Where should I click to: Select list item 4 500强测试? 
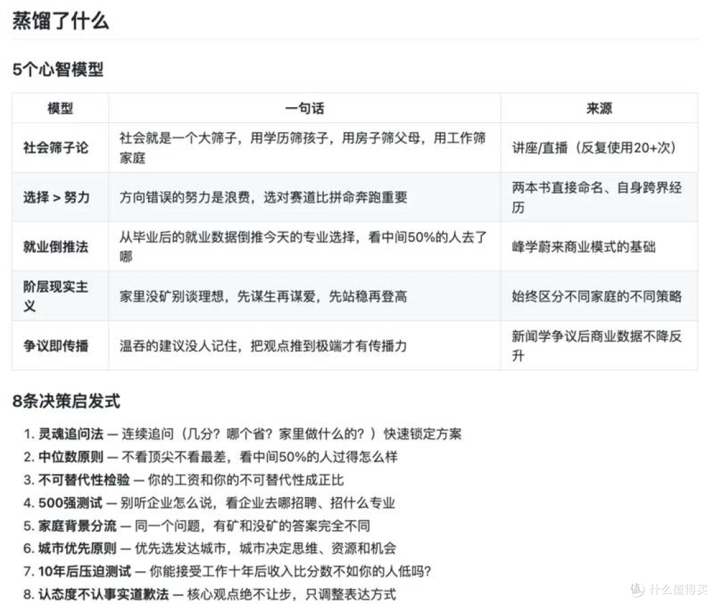(x=209, y=502)
